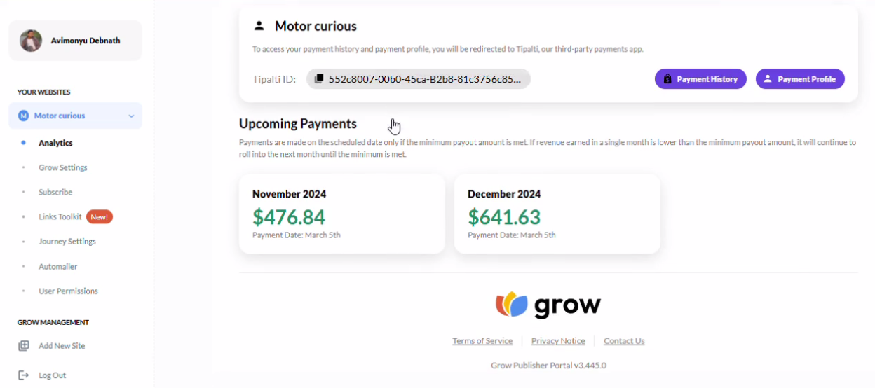Screen dimensions: 875x388
Task: Open Journey Settings page
Action: [x=67, y=242]
